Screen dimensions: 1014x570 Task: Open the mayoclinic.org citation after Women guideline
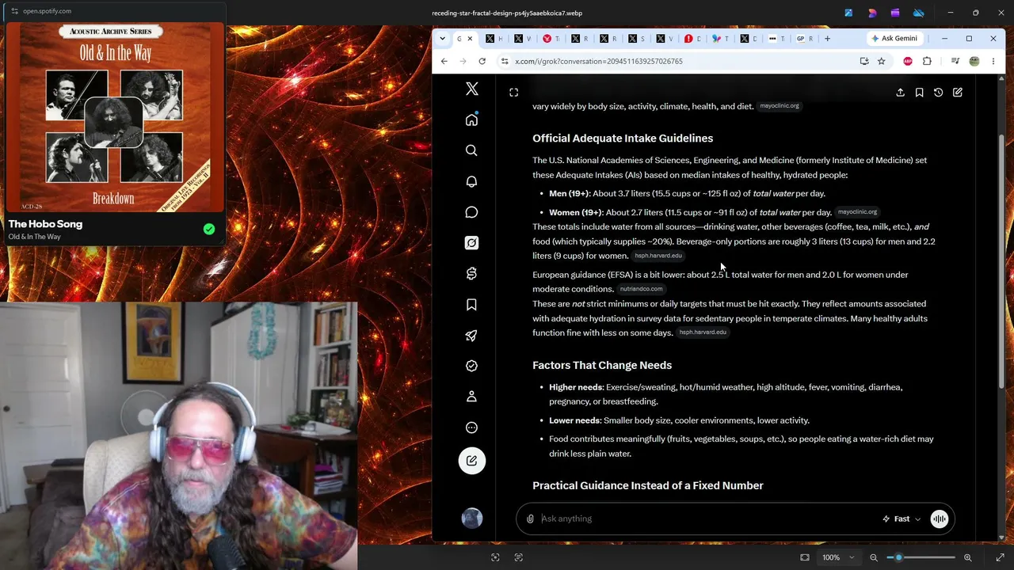coord(857,212)
